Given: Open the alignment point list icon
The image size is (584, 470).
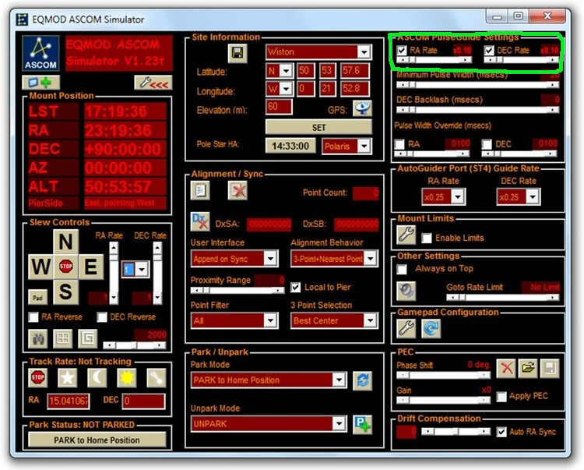Looking at the screenshot, I should [x=200, y=190].
